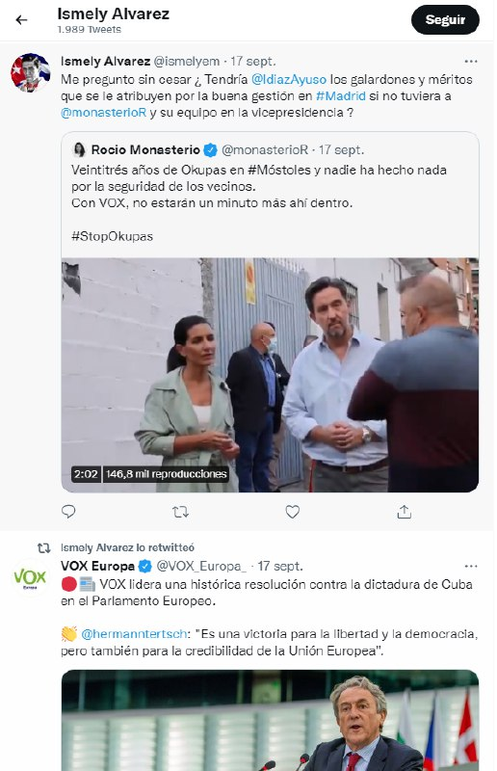Open "Ismely Alvarez lo retwitteó" label

point(127,547)
